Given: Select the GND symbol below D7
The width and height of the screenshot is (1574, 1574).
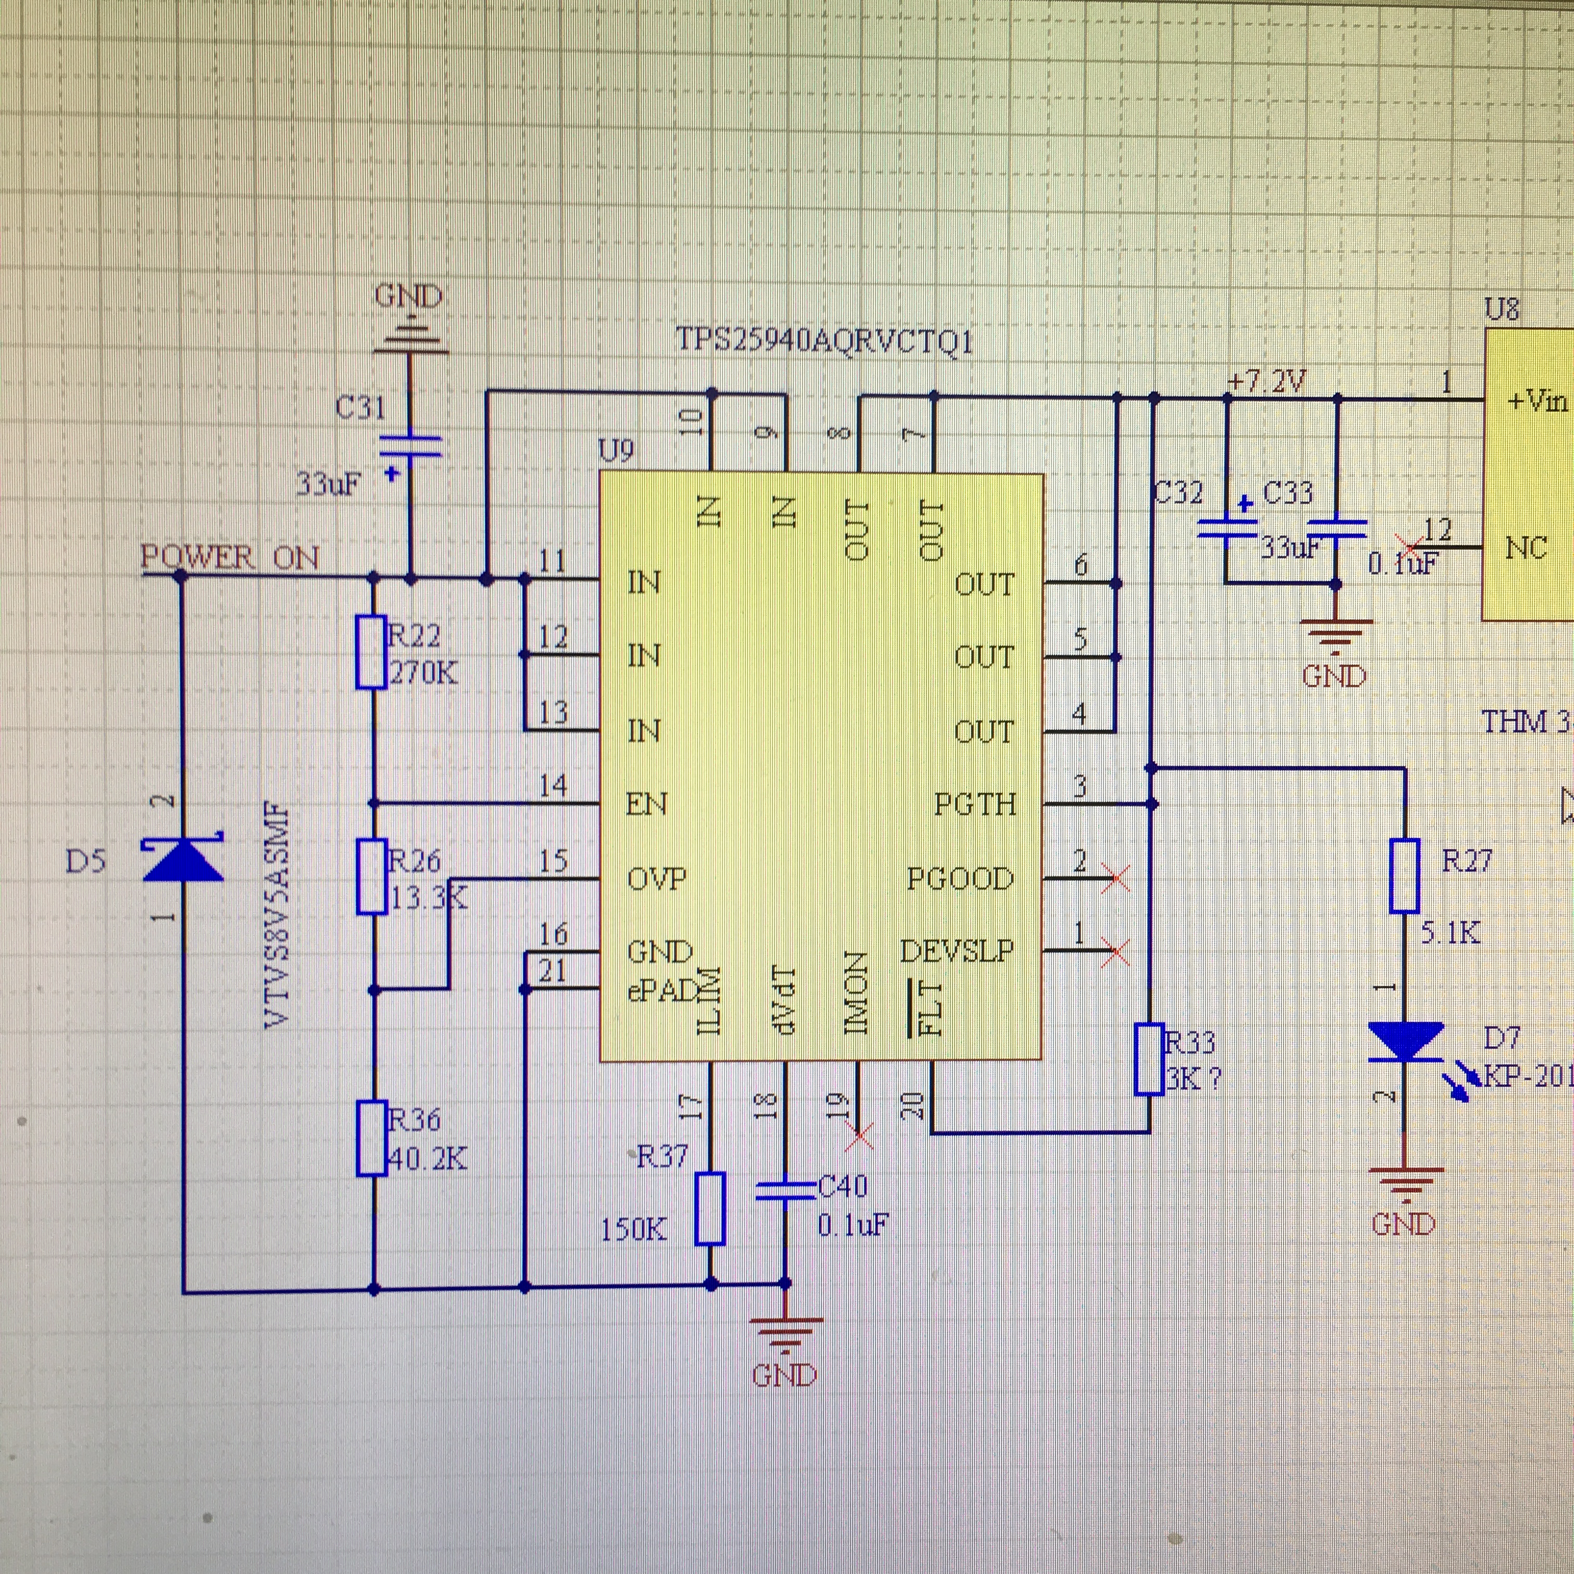Looking at the screenshot, I should [x=1405, y=1185].
